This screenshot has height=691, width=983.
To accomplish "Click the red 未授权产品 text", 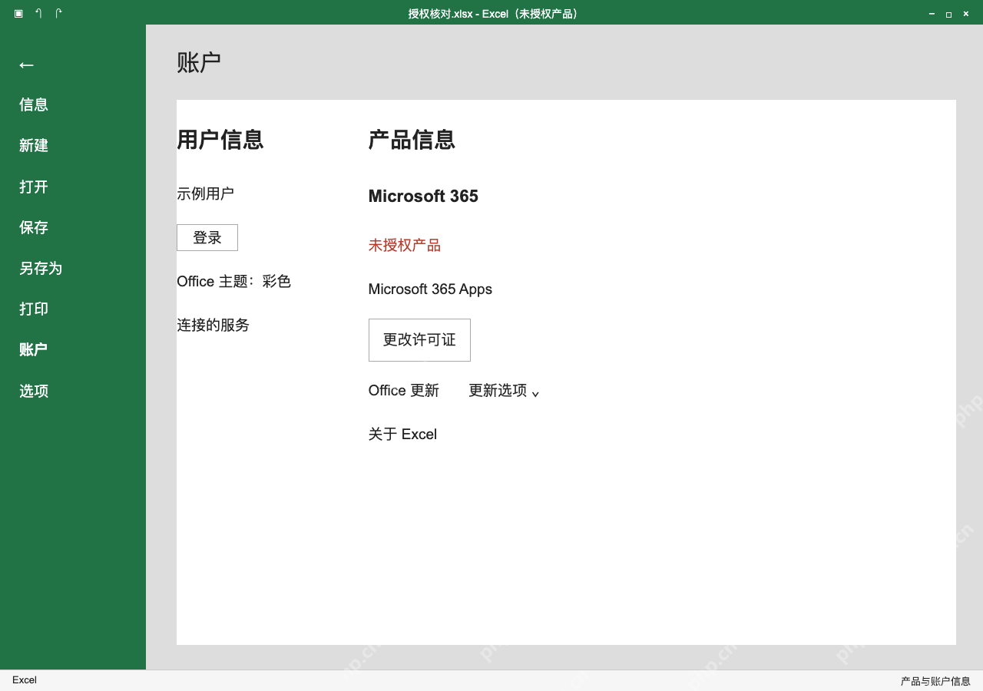I will coord(405,246).
